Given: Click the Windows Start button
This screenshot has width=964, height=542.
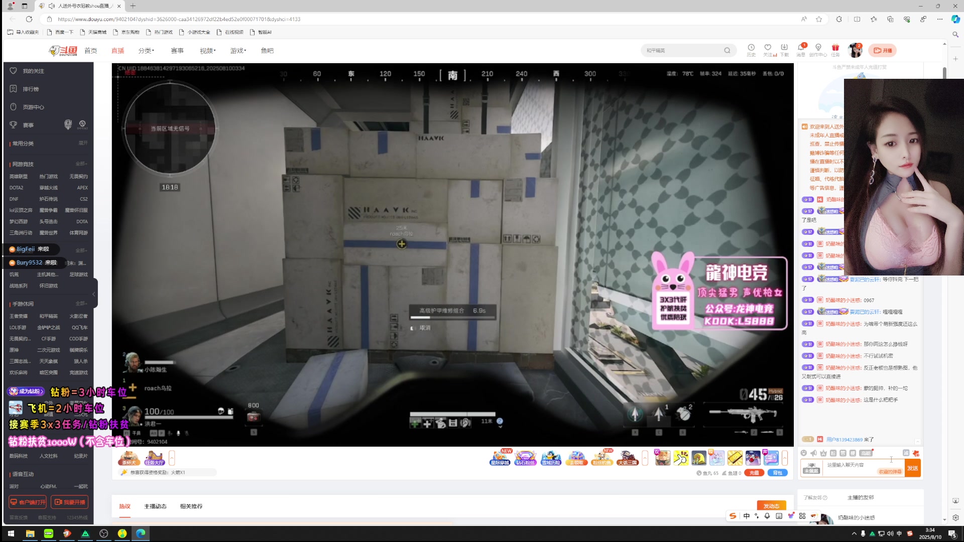Looking at the screenshot, I should coord(11,533).
